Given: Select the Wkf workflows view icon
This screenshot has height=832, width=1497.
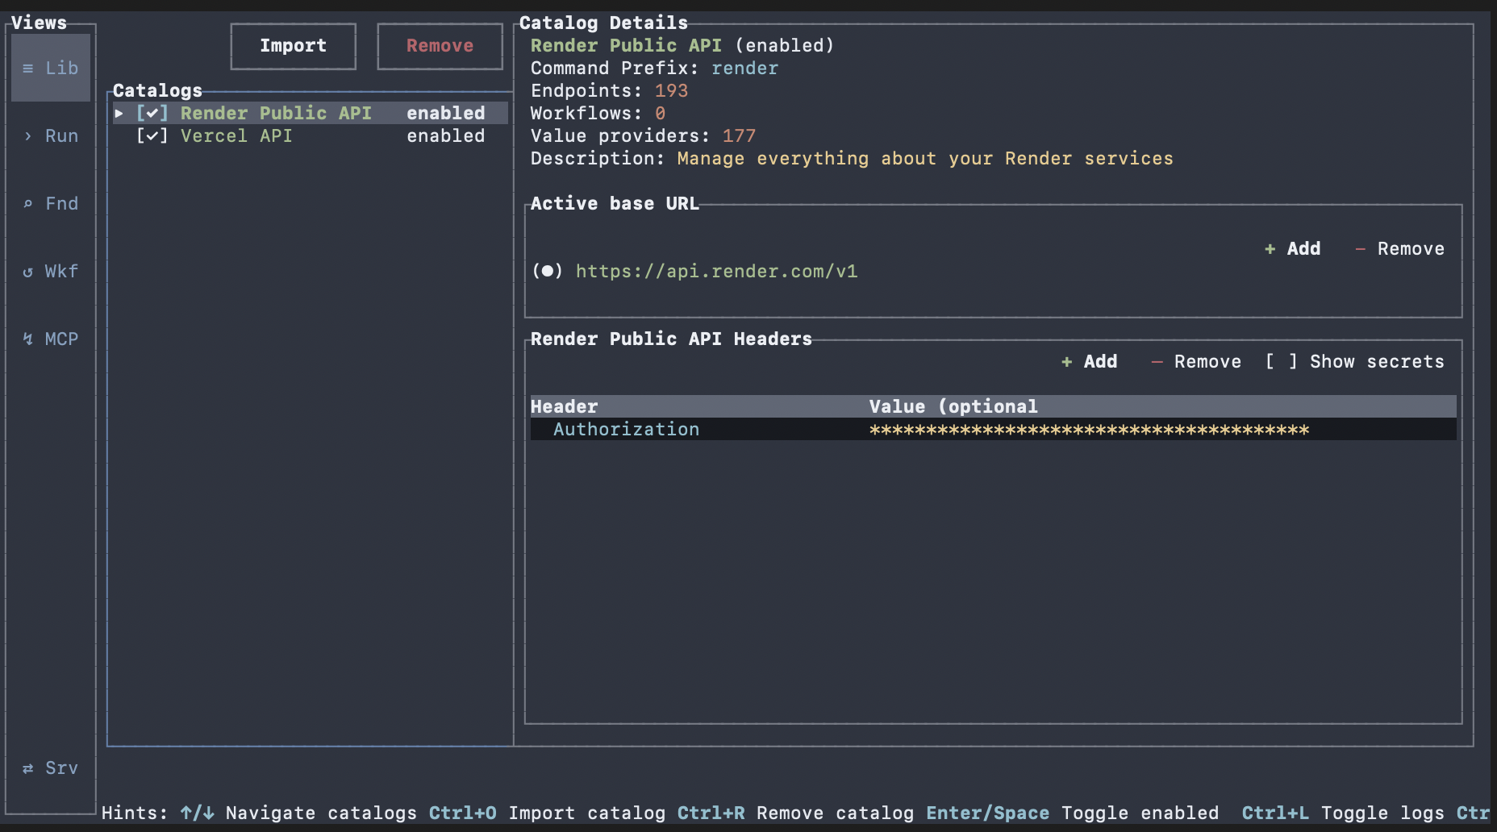Looking at the screenshot, I should [28, 272].
